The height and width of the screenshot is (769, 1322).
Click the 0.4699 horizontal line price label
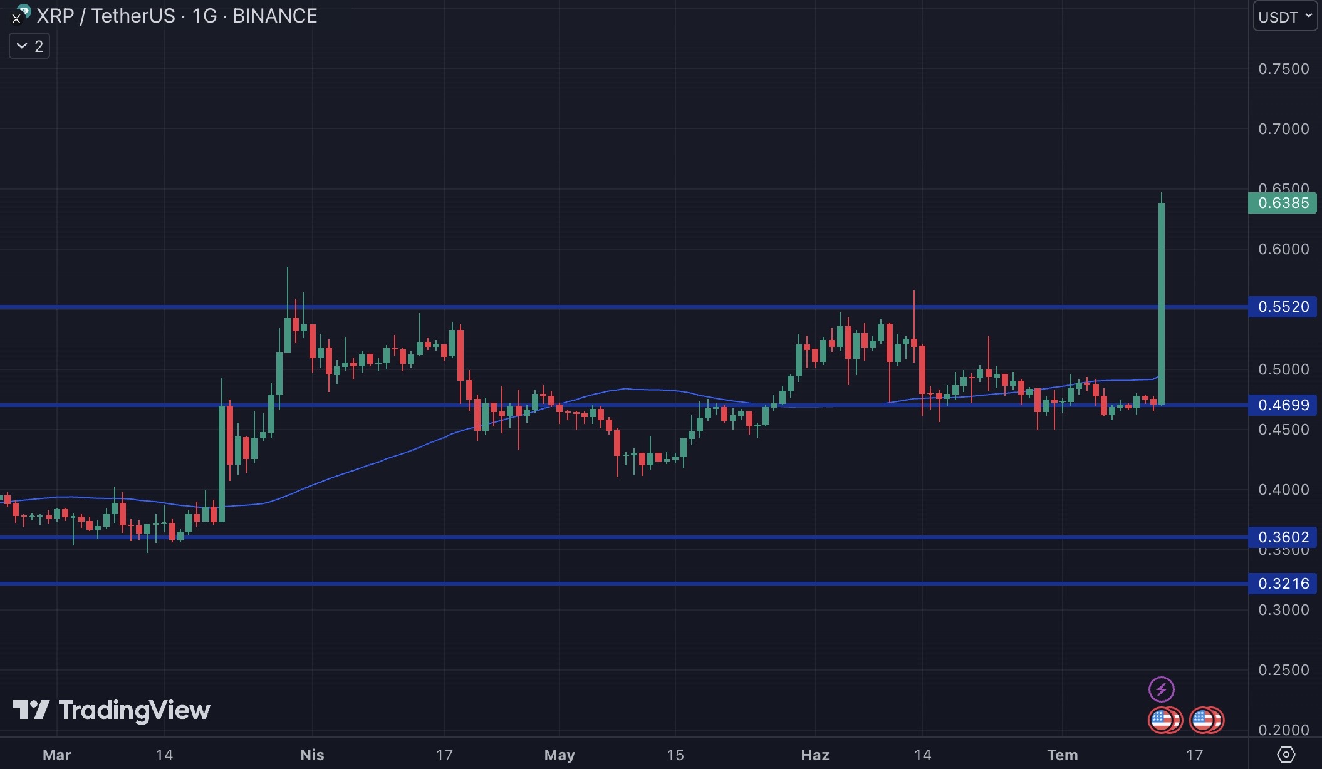click(x=1283, y=405)
